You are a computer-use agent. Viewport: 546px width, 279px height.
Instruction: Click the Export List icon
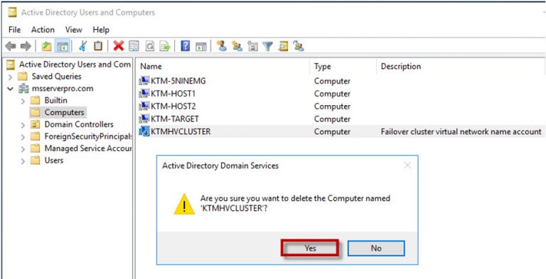(x=165, y=46)
